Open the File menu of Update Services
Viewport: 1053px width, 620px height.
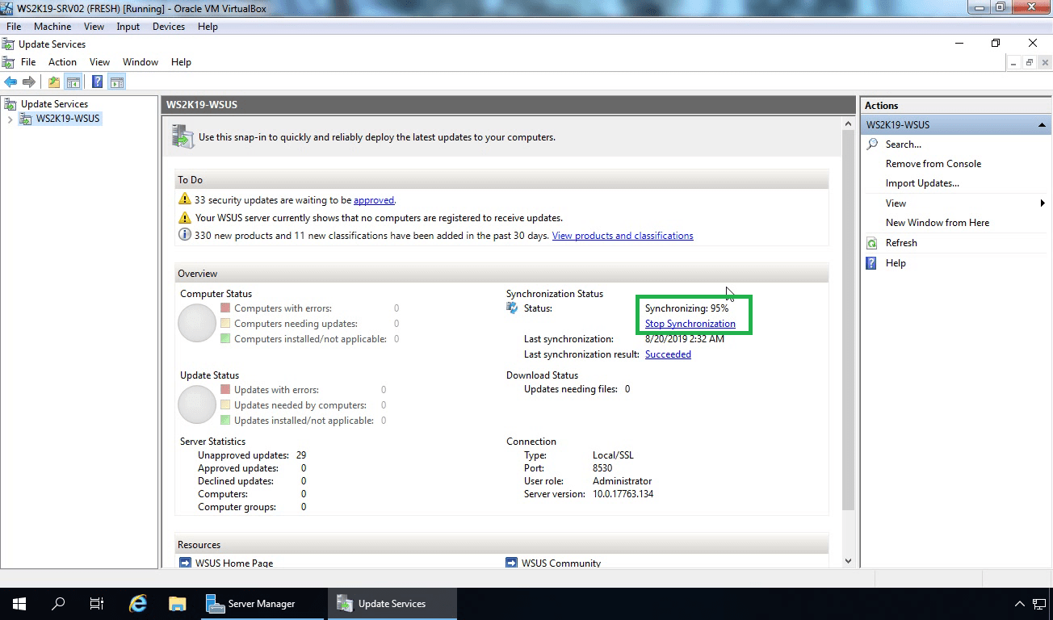tap(28, 62)
